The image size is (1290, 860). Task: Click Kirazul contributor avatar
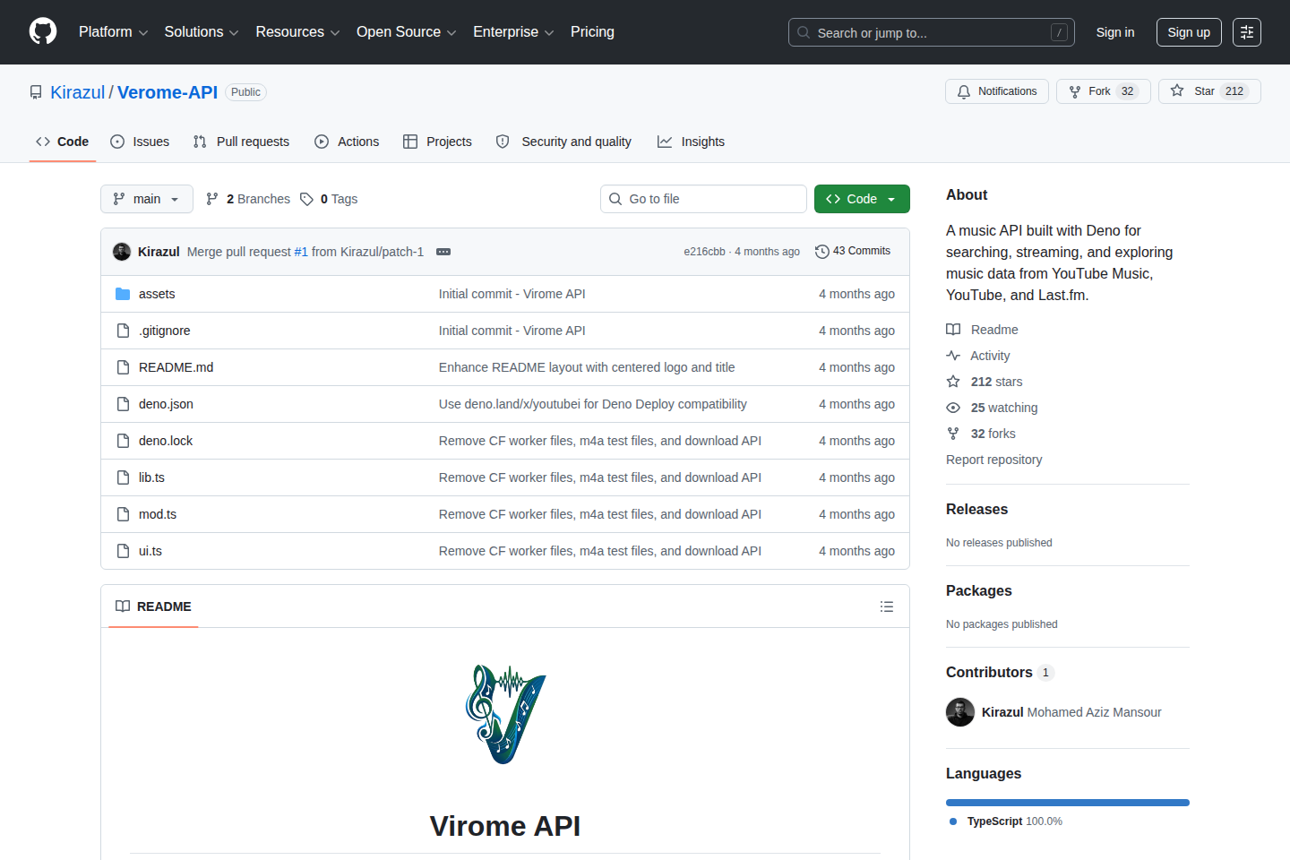pos(960,712)
